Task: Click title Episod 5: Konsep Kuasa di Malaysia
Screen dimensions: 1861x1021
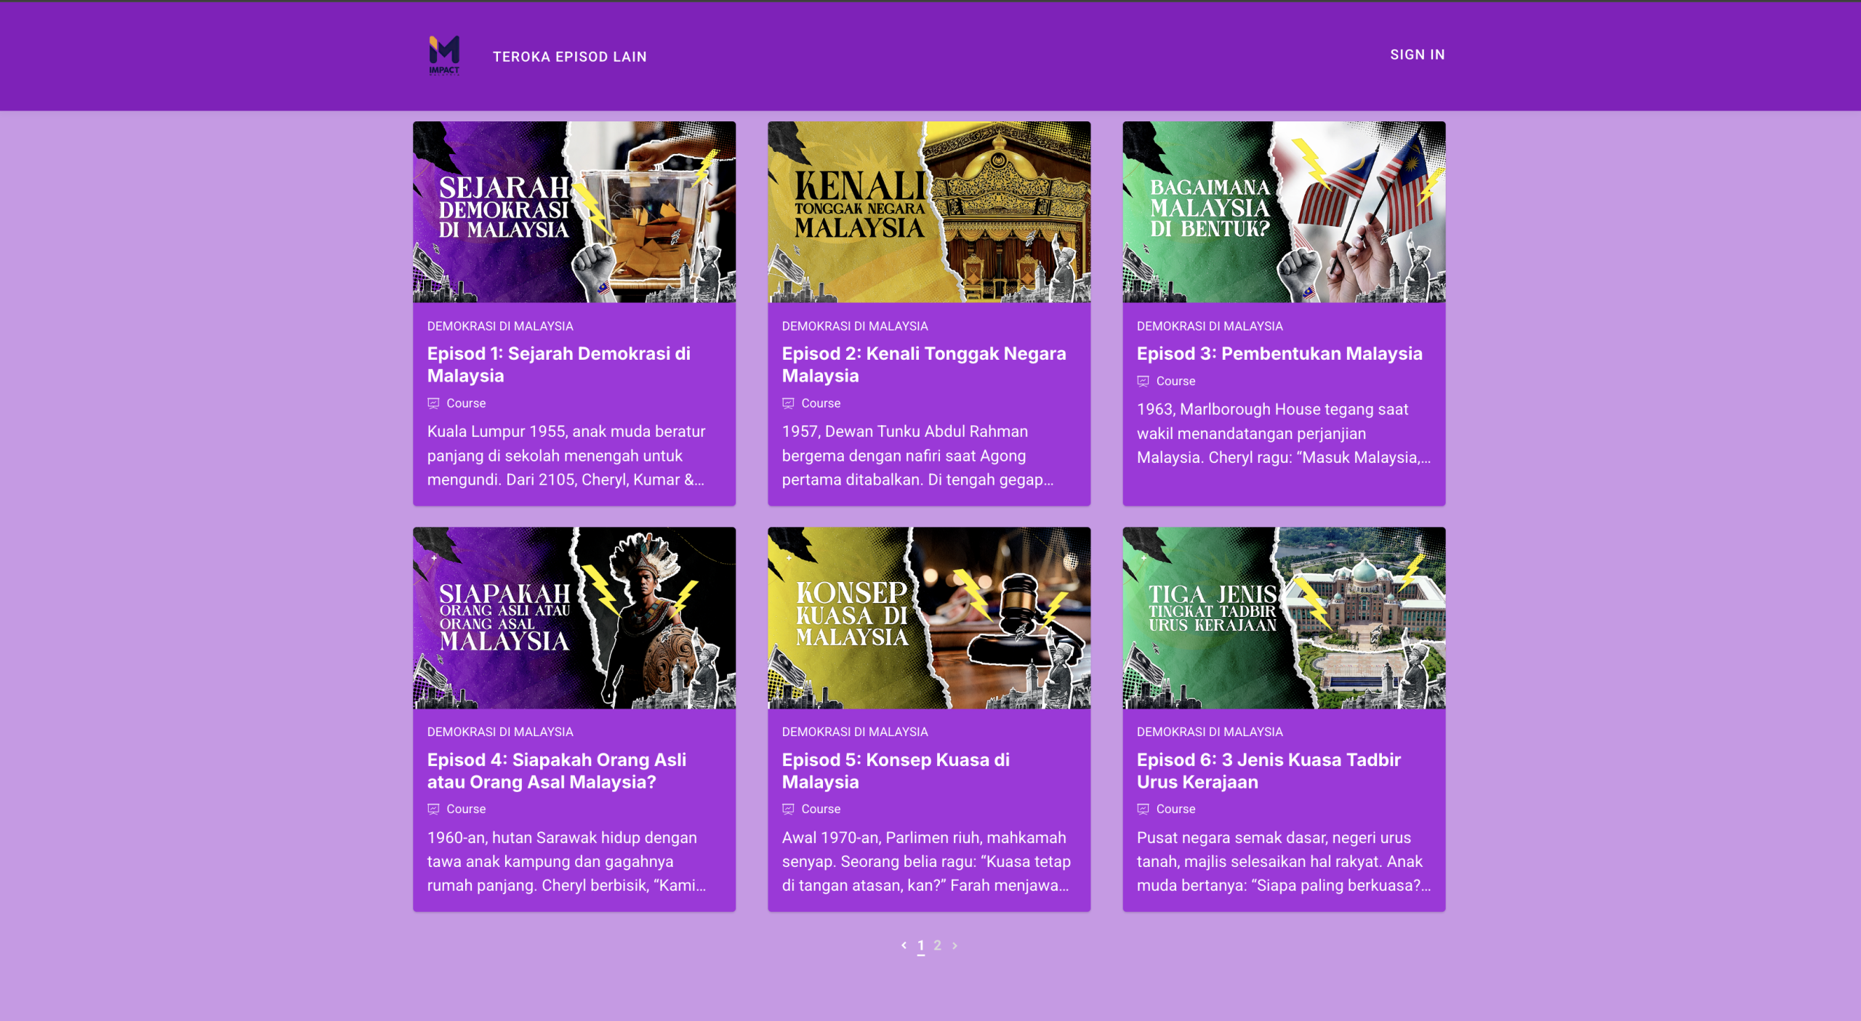Action: [895, 770]
